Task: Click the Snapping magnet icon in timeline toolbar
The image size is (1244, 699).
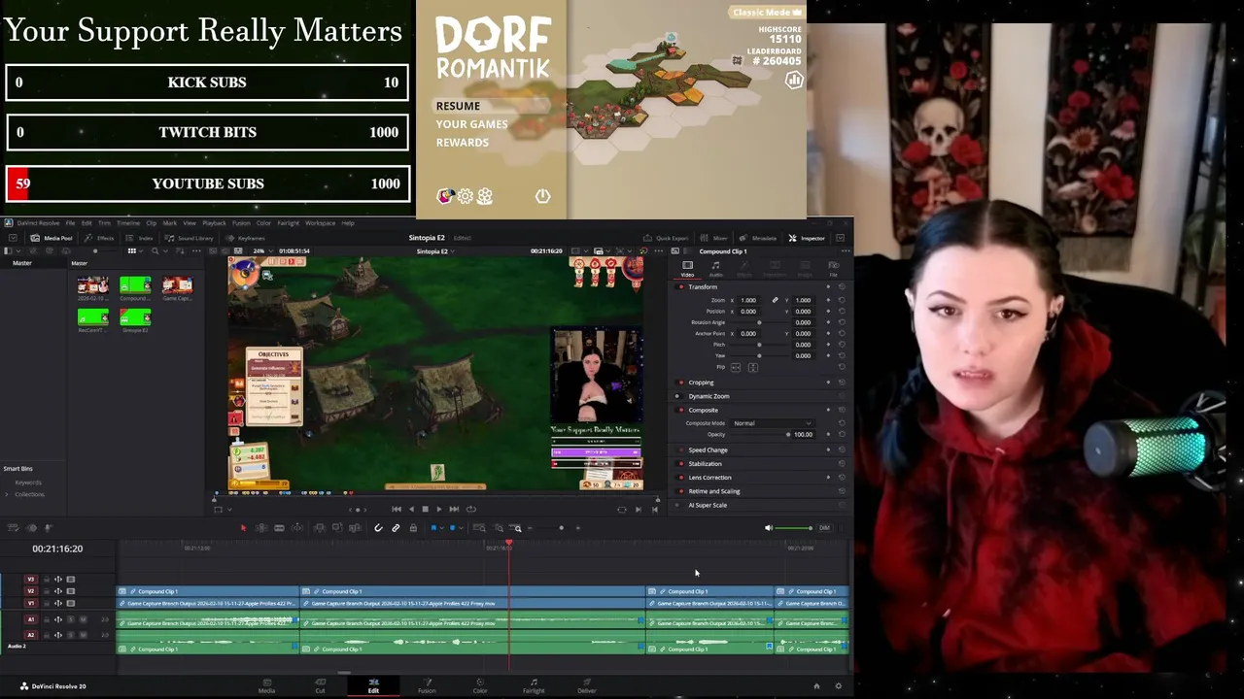Action: click(378, 528)
